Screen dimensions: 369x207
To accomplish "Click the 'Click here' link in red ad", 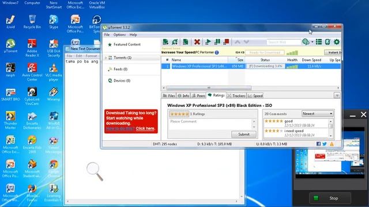I will (145, 128).
